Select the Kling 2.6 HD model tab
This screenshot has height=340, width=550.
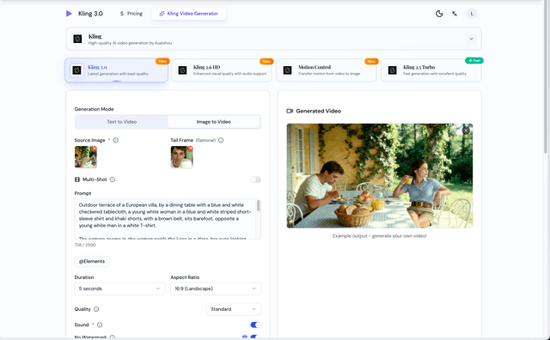click(x=222, y=70)
